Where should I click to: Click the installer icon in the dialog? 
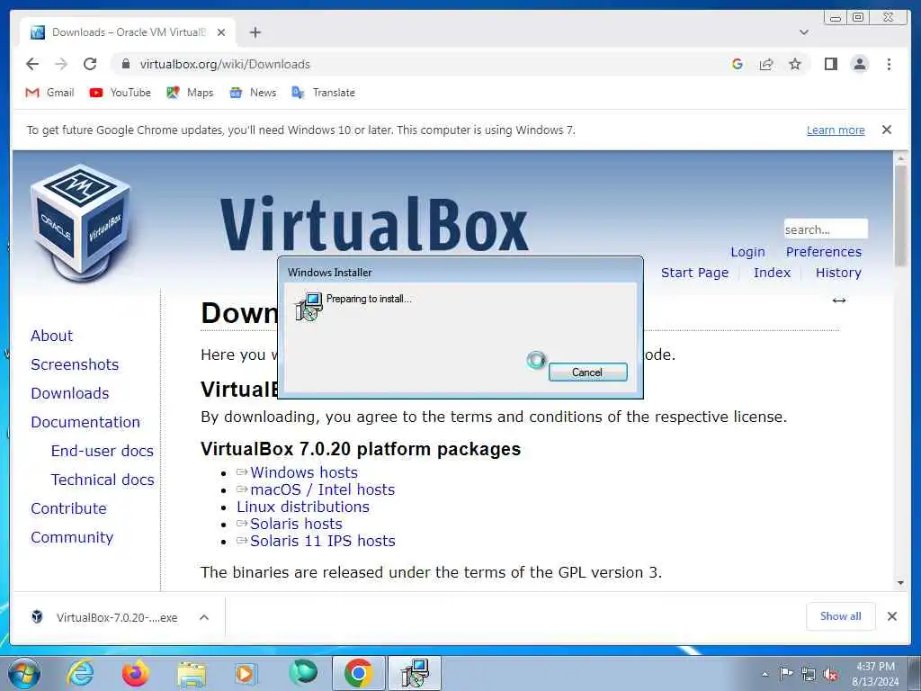coord(309,306)
